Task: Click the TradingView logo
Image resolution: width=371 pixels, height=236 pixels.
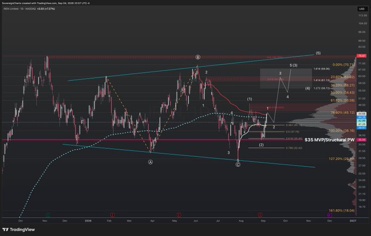Action: click(x=19, y=229)
